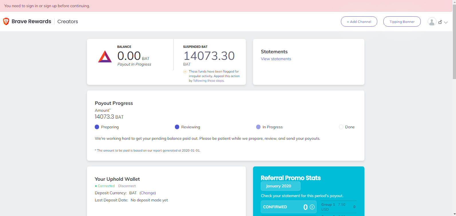Click the CONFIRMED referrals count
This screenshot has width=456, height=216.
305,207
